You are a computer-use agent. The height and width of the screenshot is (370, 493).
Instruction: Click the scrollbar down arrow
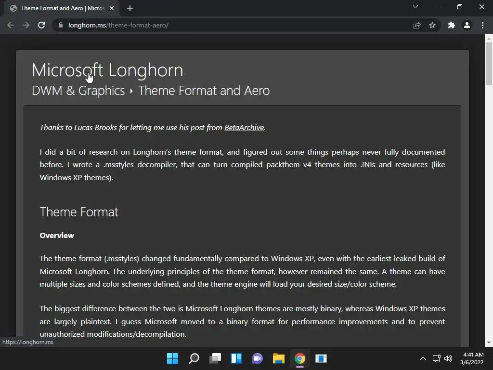(x=489, y=343)
